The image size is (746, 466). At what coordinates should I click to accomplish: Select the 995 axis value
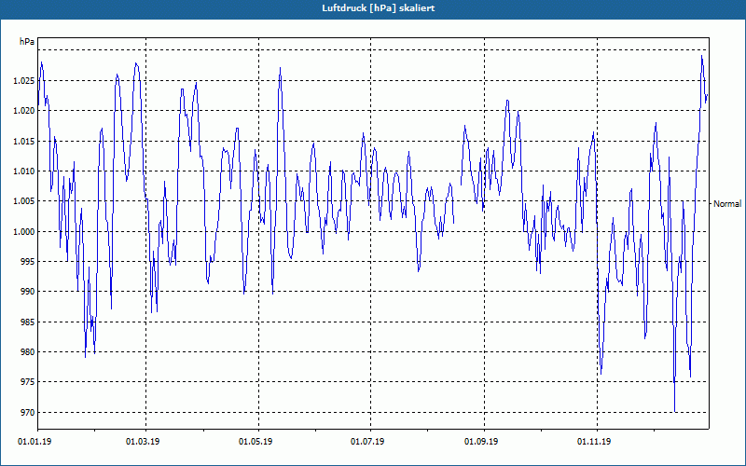pyautogui.click(x=28, y=262)
